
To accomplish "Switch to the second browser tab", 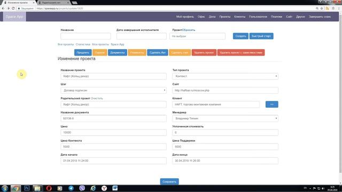I will [53, 3].
